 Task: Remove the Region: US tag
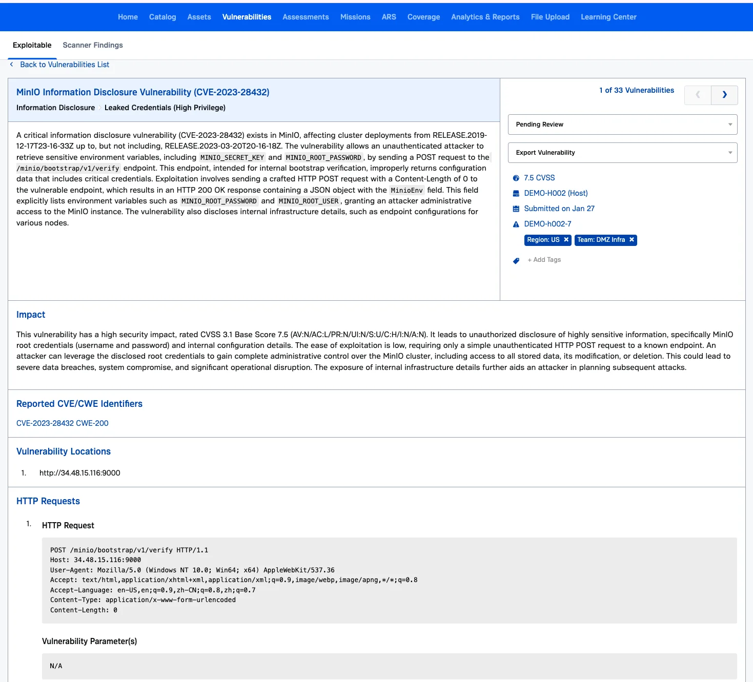[x=566, y=240]
